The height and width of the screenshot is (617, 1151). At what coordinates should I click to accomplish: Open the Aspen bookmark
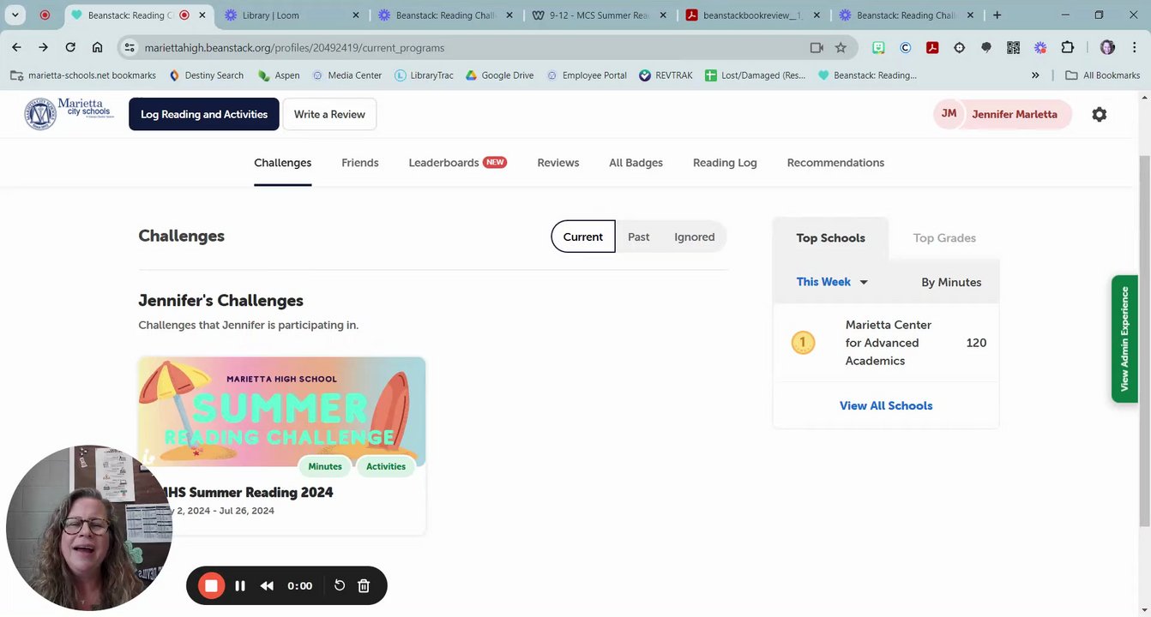click(279, 75)
